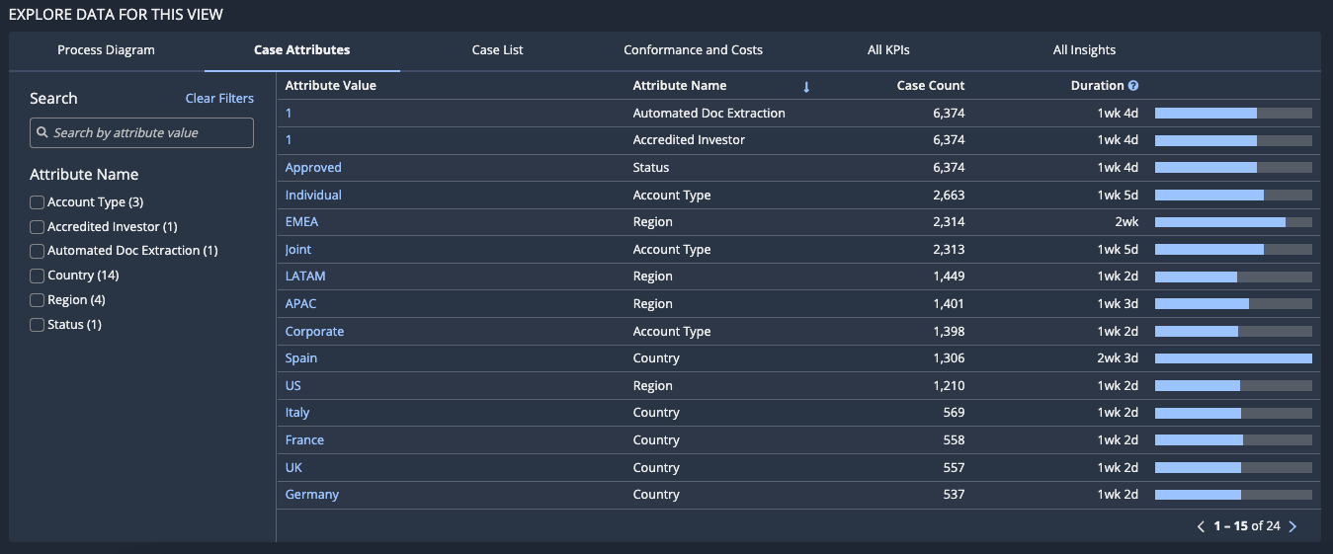Switch to the Process Diagram tab
Viewport: 1333px width, 554px height.
pyautogui.click(x=106, y=50)
